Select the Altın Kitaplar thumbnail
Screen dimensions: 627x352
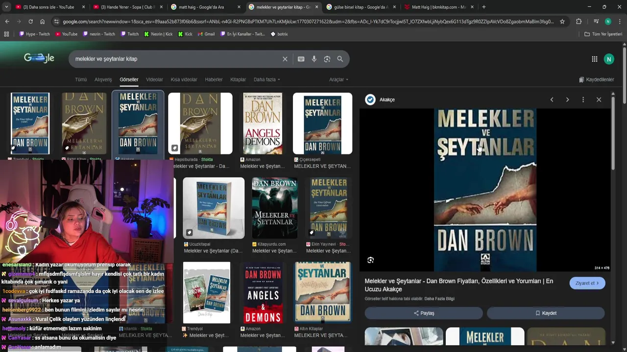322,293
